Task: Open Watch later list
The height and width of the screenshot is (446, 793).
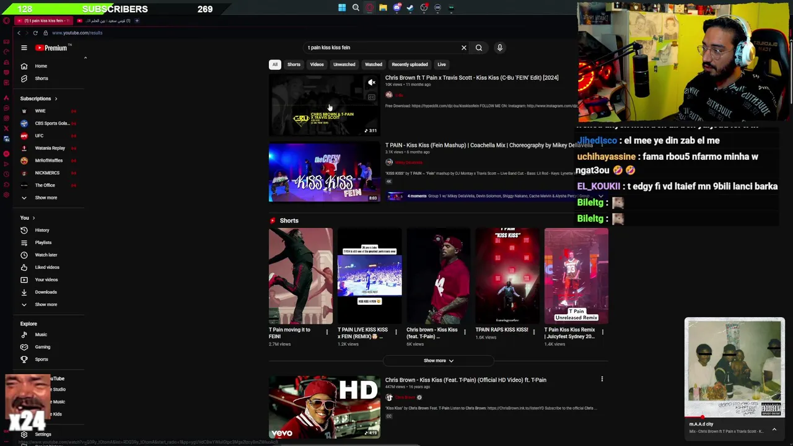Action: pos(46,255)
